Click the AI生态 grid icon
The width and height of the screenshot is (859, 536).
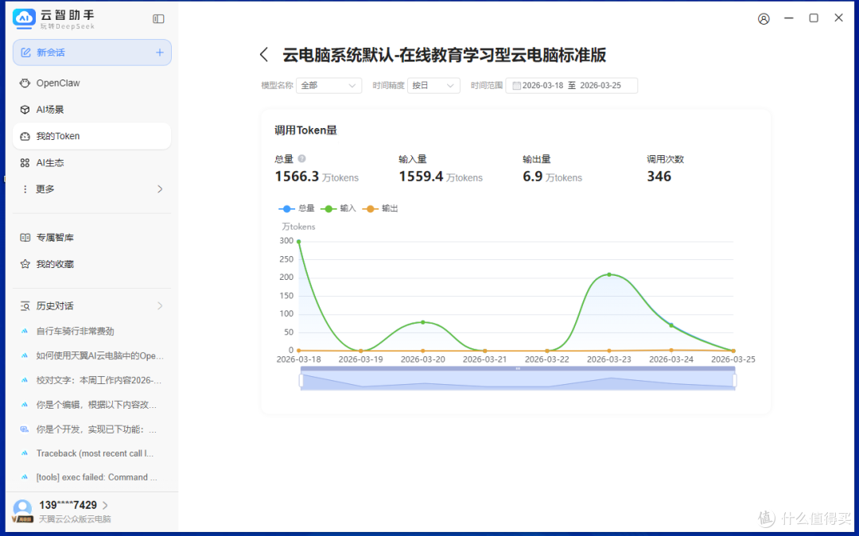[x=25, y=162]
